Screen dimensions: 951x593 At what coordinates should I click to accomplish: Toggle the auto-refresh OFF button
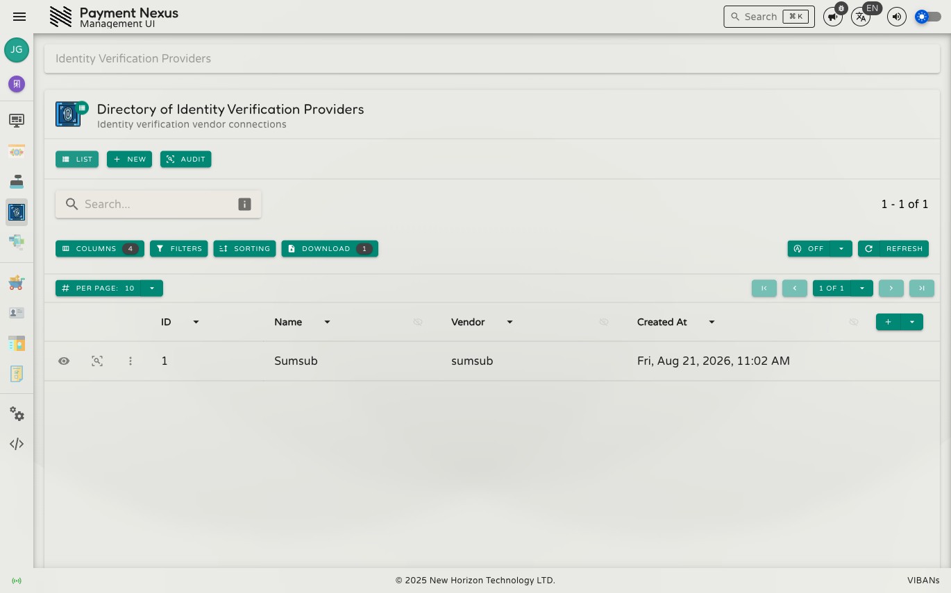pyautogui.click(x=809, y=248)
